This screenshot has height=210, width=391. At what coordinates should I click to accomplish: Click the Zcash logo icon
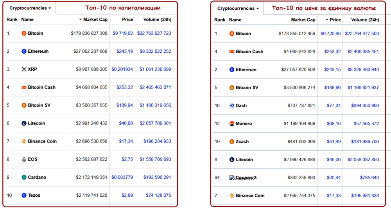(232, 142)
